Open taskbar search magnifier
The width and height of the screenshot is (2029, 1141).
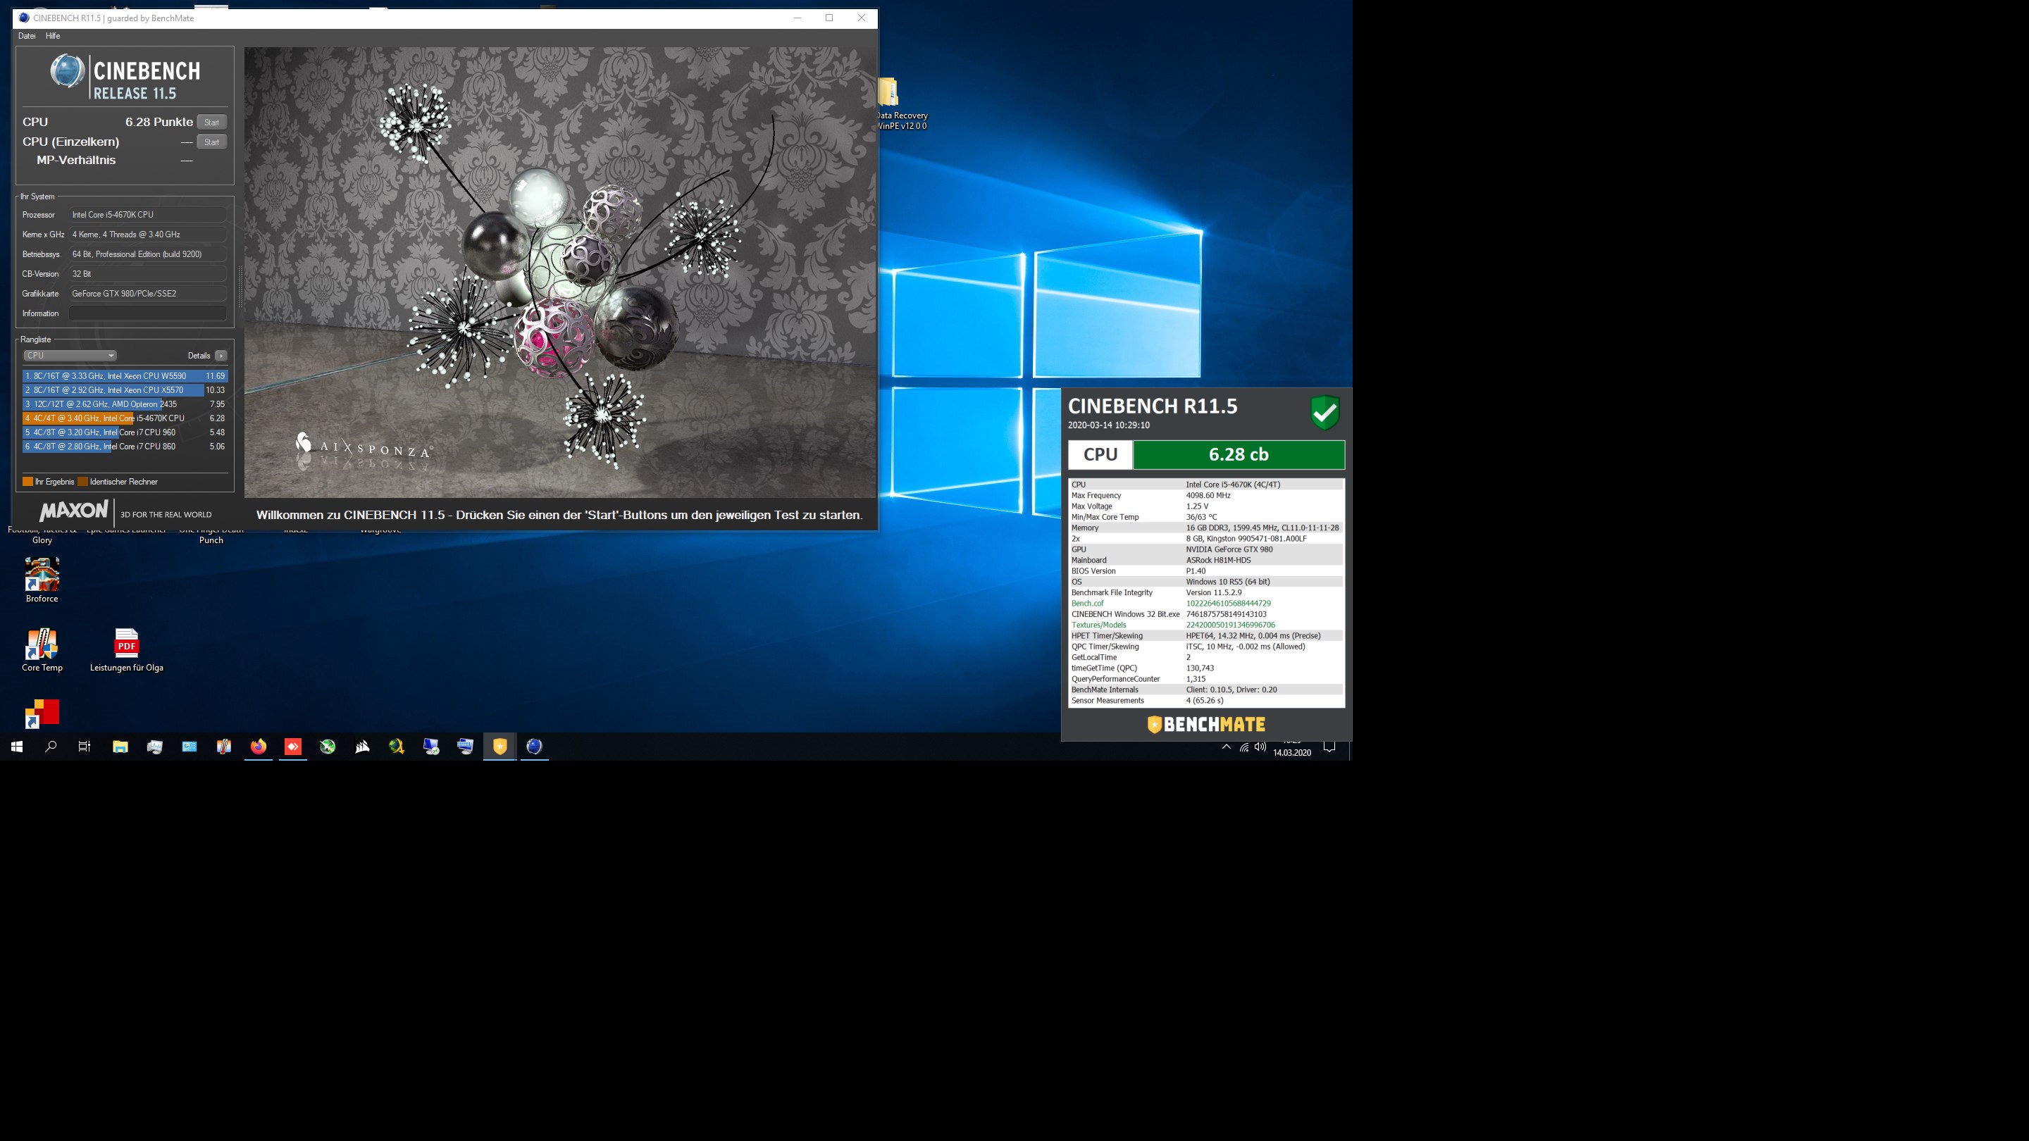click(x=51, y=747)
